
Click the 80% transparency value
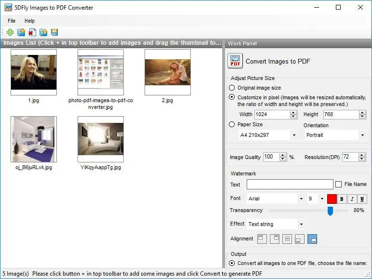point(359,210)
